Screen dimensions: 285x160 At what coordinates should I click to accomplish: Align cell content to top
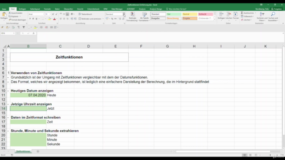coord(61,14)
